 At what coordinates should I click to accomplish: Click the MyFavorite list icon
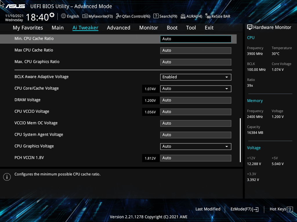85,16
